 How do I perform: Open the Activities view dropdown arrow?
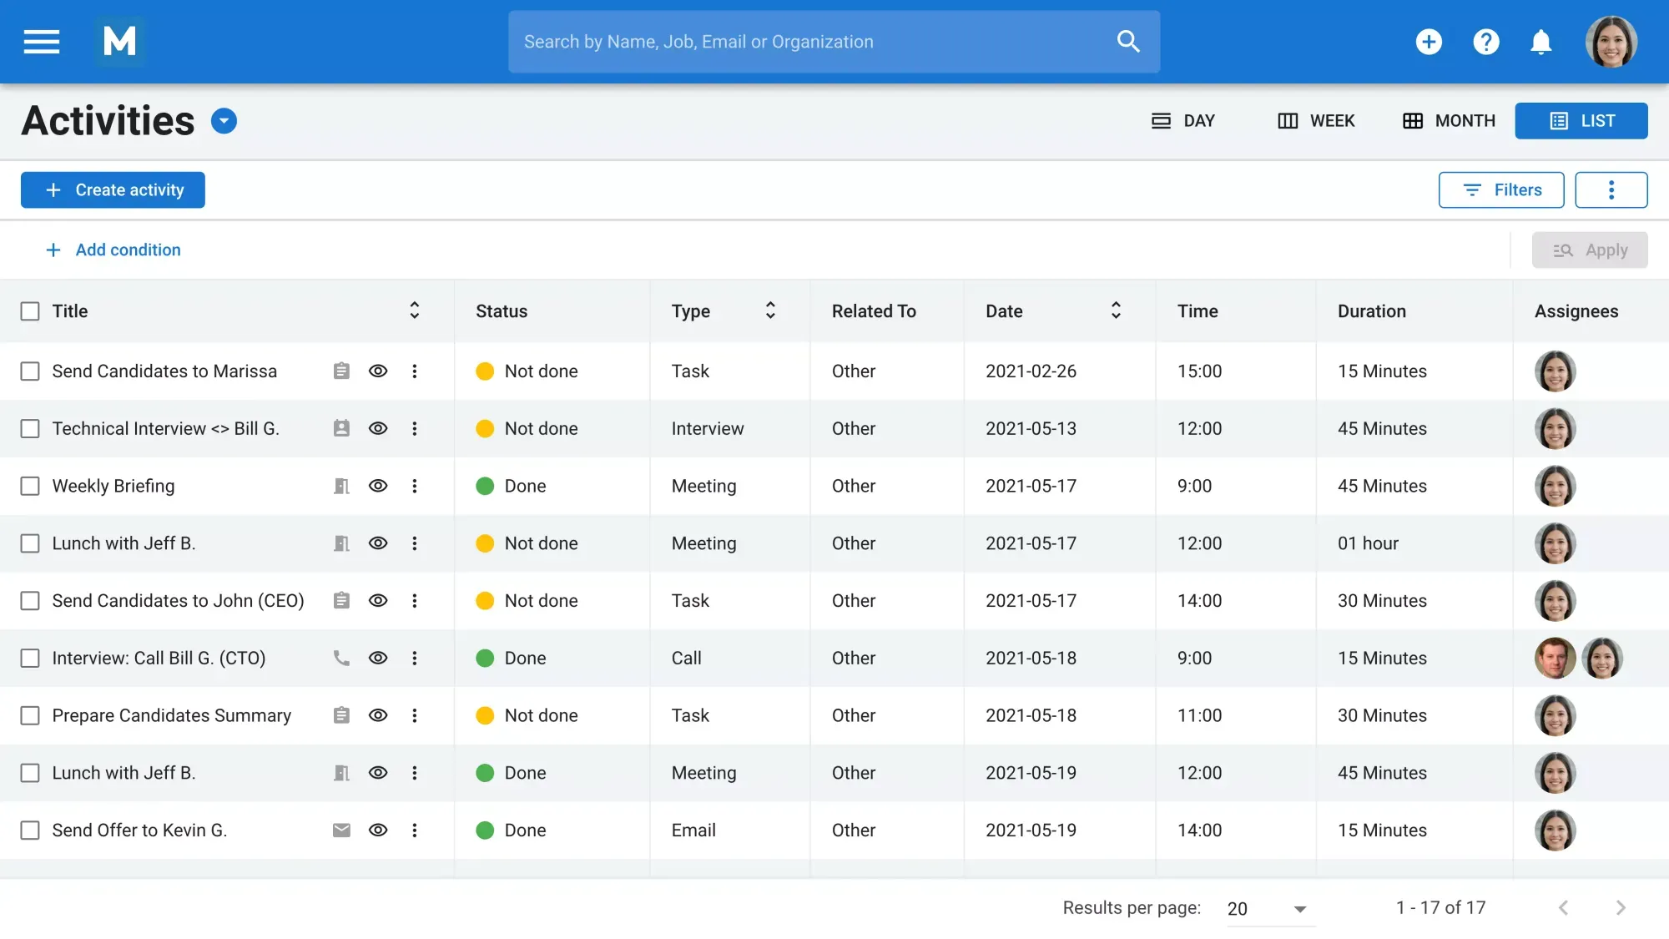(224, 120)
